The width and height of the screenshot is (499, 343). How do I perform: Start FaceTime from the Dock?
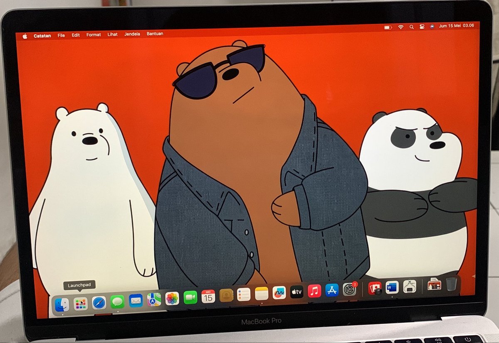click(190, 297)
